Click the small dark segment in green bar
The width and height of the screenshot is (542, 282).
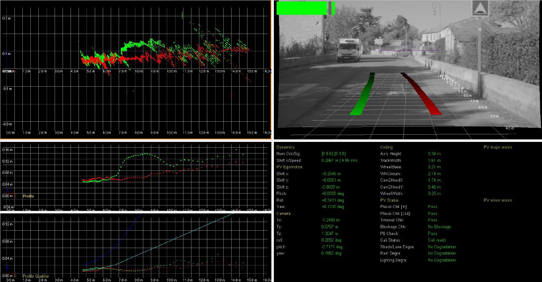pos(330,8)
